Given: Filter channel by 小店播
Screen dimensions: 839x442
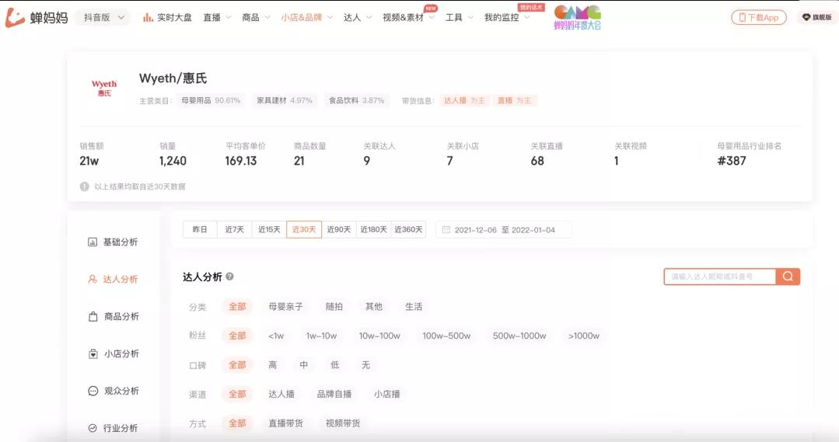Looking at the screenshot, I should coord(387,394).
